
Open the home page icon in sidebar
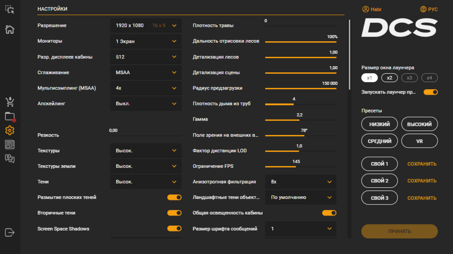coord(10,29)
